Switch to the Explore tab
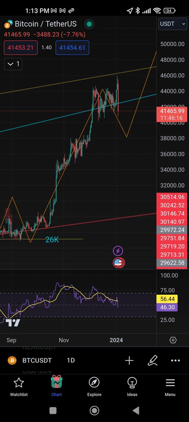 (94, 386)
